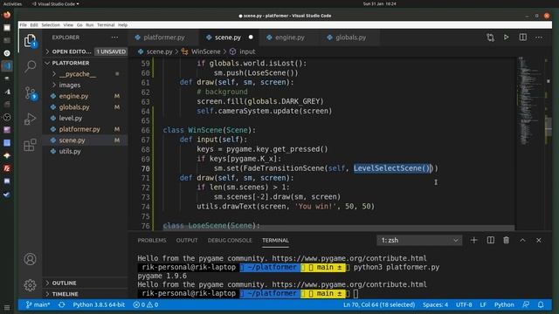Open the Help menu
The height and width of the screenshot is (314, 559).
122,25
